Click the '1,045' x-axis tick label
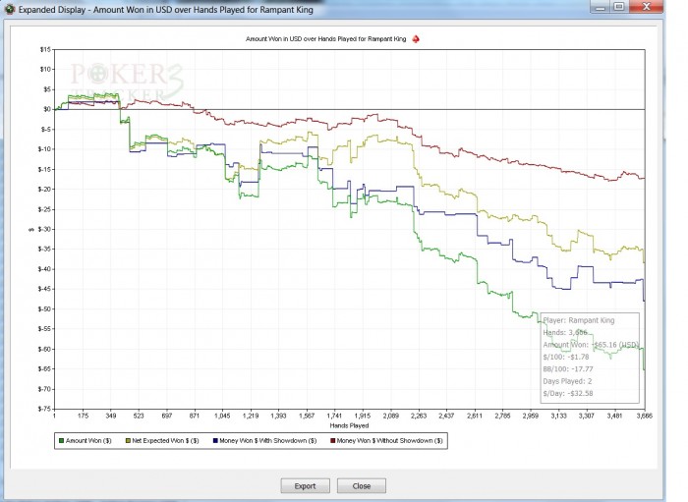Image resolution: width=688 pixels, height=502 pixels. tap(222, 416)
